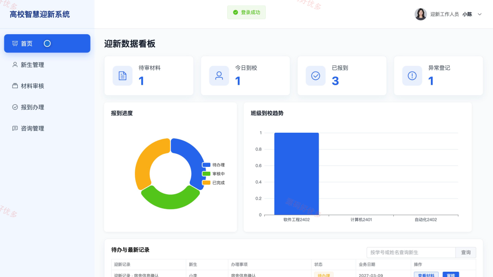This screenshot has height=277, width=493.
Task: Click the 咨询管理 chat icon
Action: 15,128
